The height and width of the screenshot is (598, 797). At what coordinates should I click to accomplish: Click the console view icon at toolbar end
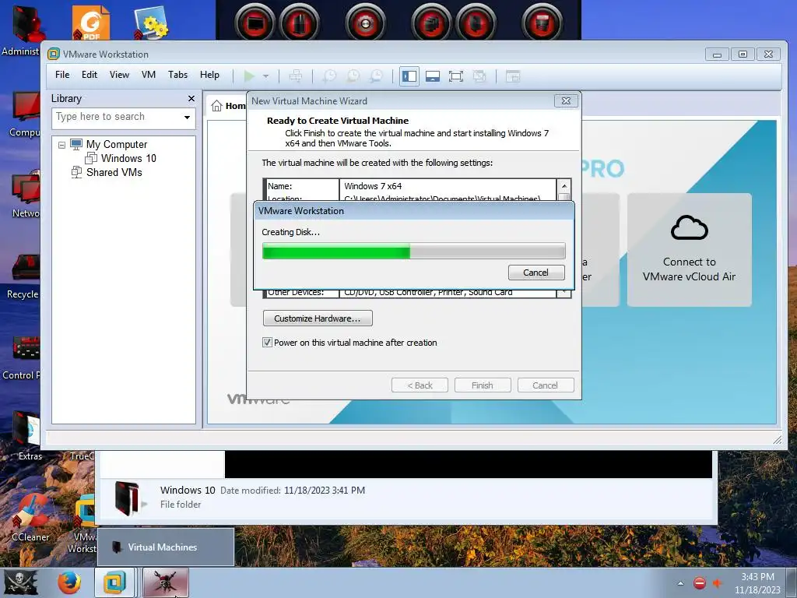513,76
